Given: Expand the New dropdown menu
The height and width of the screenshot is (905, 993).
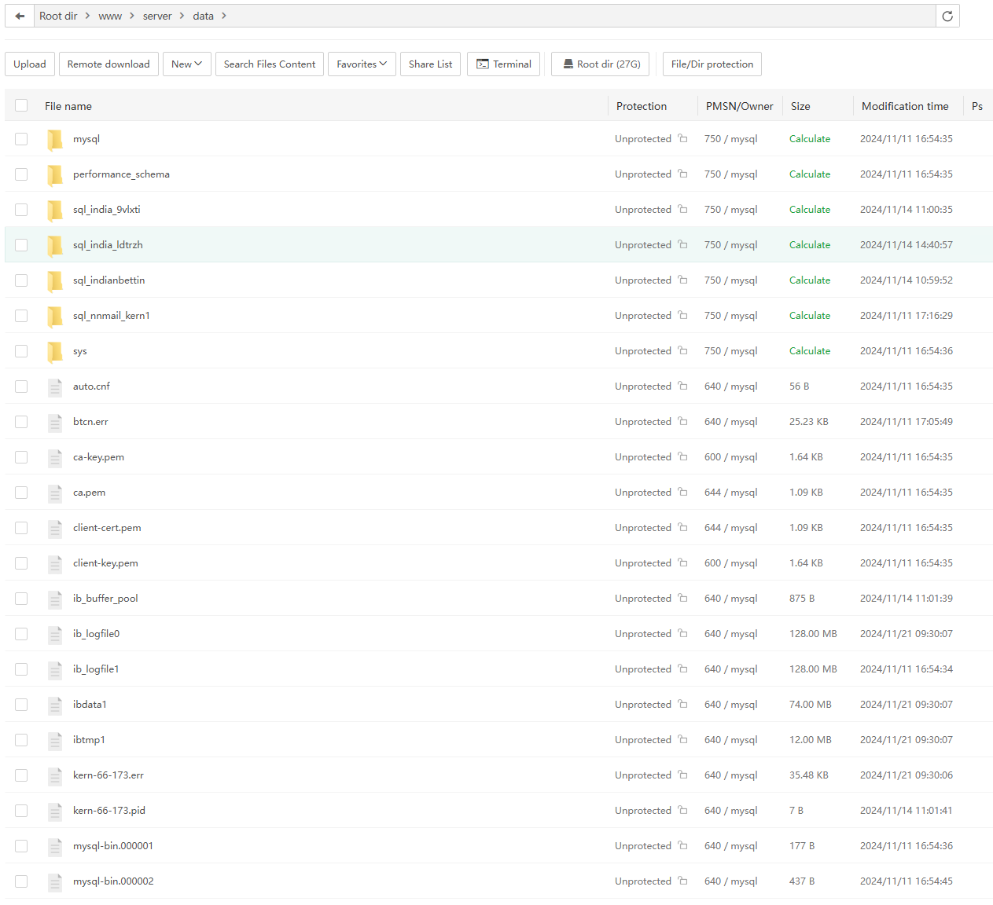Looking at the screenshot, I should [x=186, y=64].
